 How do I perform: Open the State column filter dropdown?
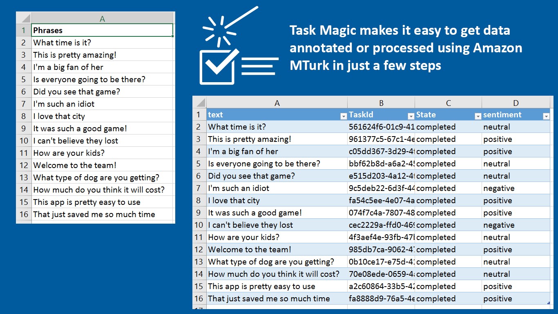[x=478, y=117]
